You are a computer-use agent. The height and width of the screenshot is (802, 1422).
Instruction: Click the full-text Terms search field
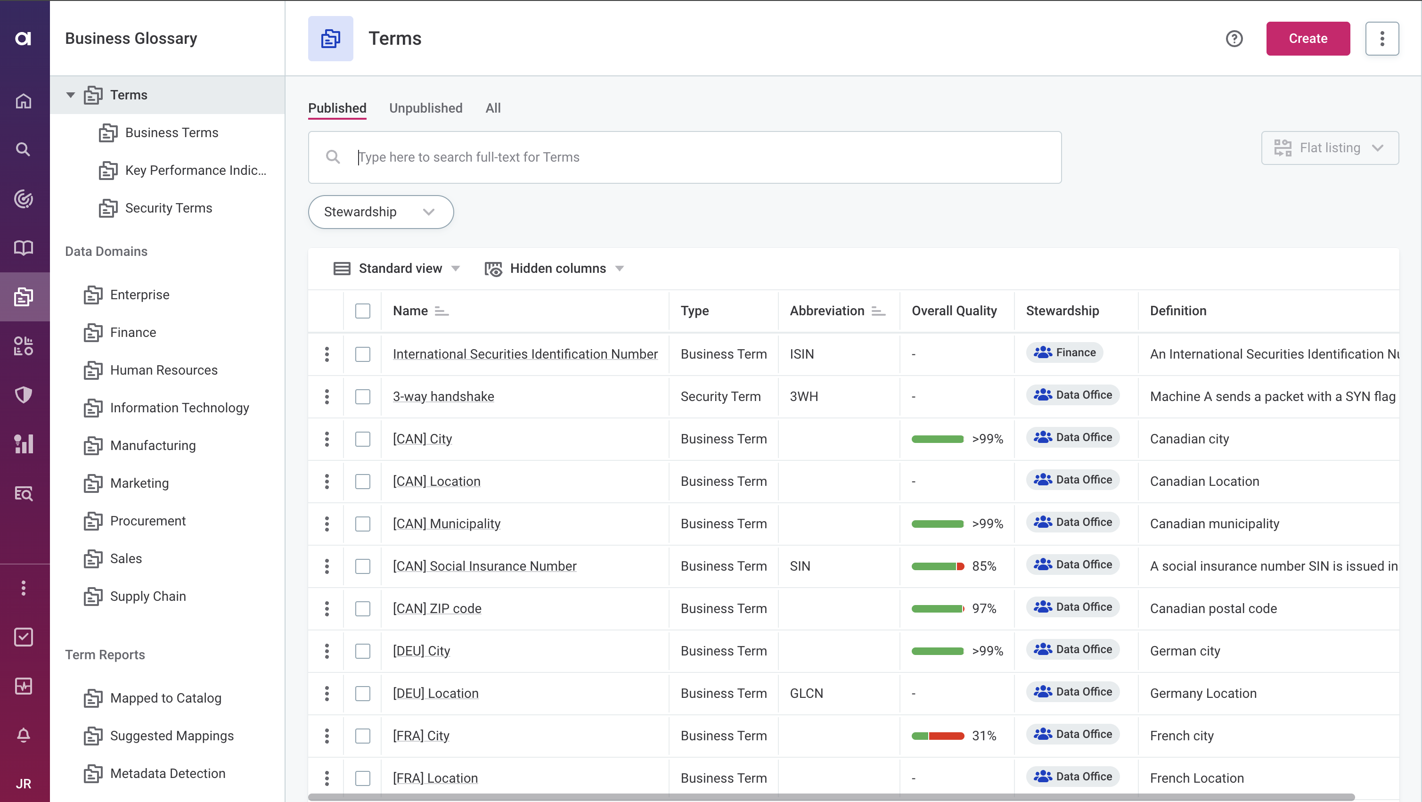685,157
